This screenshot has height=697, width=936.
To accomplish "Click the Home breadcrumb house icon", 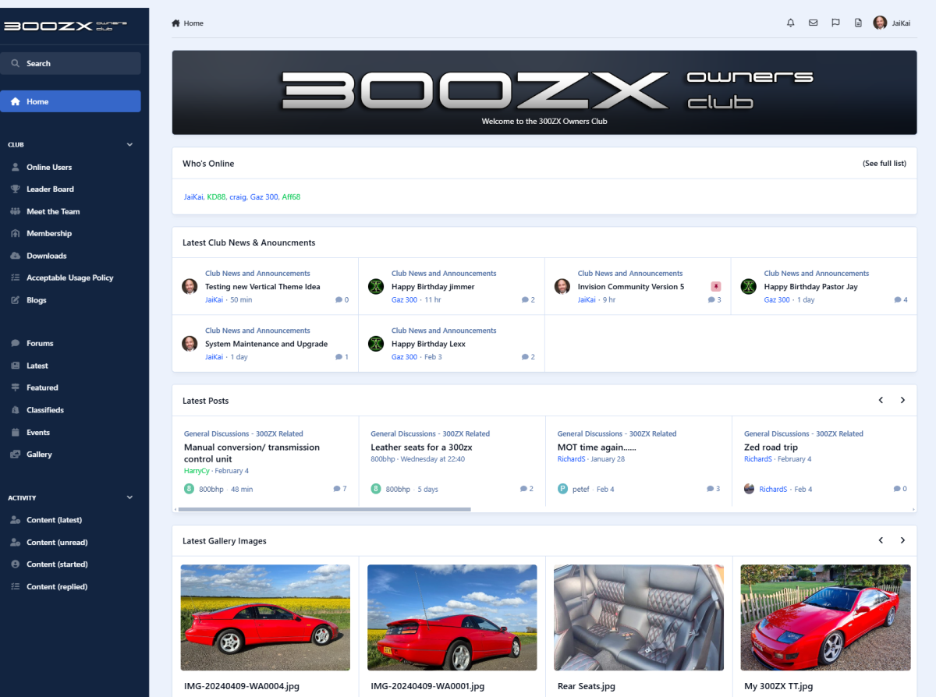I will click(x=176, y=23).
